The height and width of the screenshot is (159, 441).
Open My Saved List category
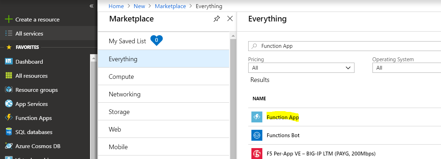pos(163,41)
